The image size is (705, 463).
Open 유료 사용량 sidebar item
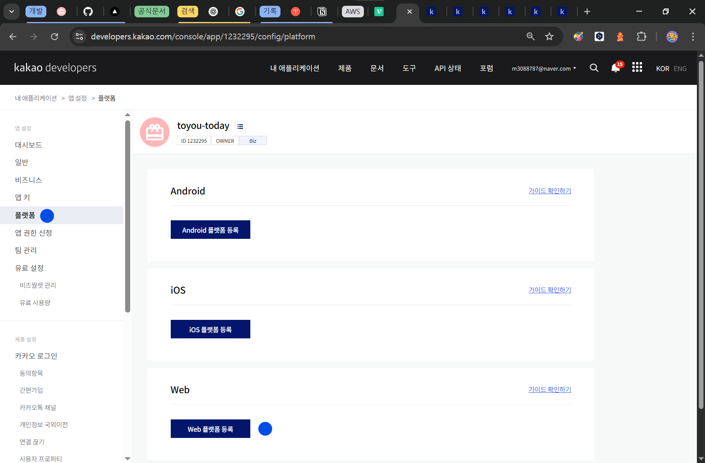tap(35, 303)
